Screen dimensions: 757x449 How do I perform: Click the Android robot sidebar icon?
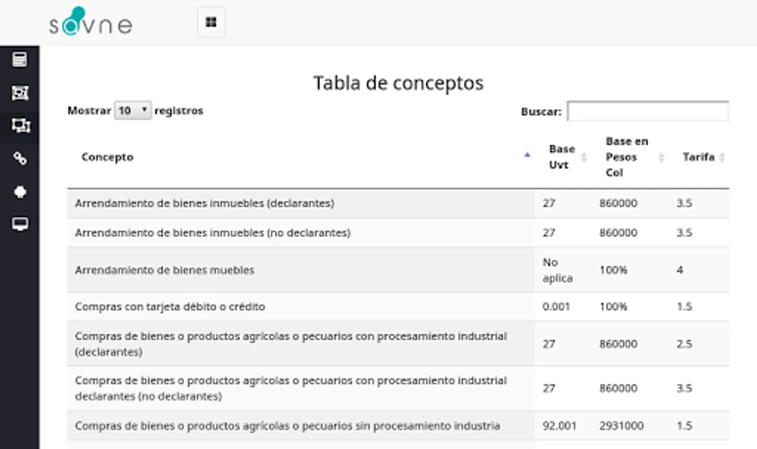(19, 192)
